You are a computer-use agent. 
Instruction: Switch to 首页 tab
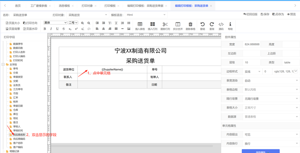tap(18, 6)
